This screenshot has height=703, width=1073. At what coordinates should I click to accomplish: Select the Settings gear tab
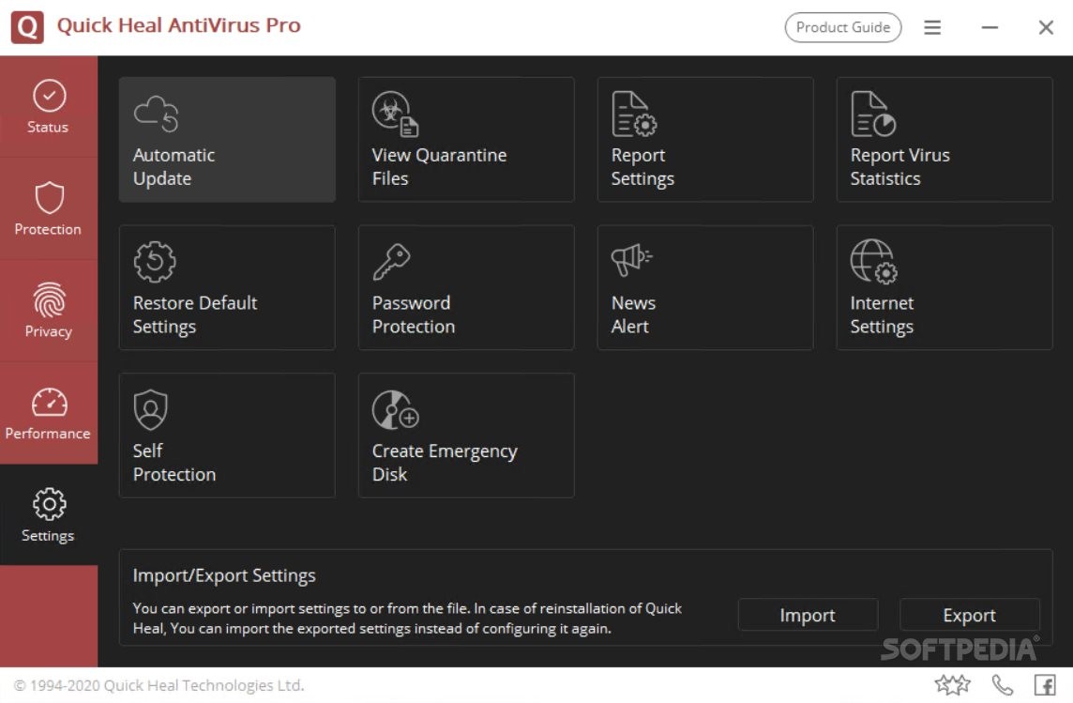[x=49, y=514]
